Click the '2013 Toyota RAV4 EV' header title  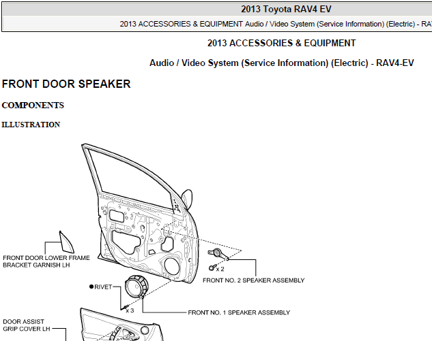click(x=286, y=9)
